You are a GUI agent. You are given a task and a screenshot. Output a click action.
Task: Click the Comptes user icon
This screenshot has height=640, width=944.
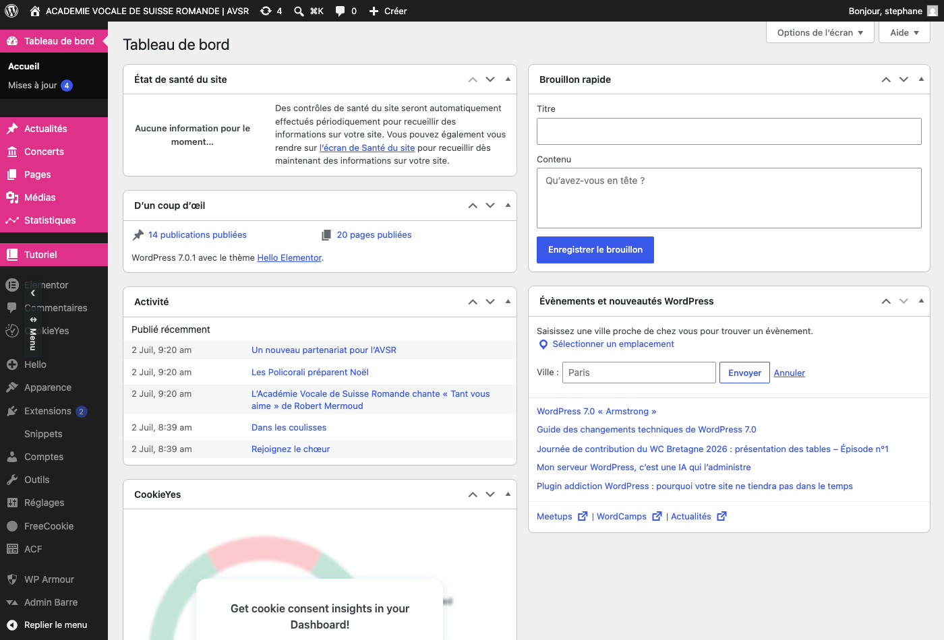tap(12, 457)
